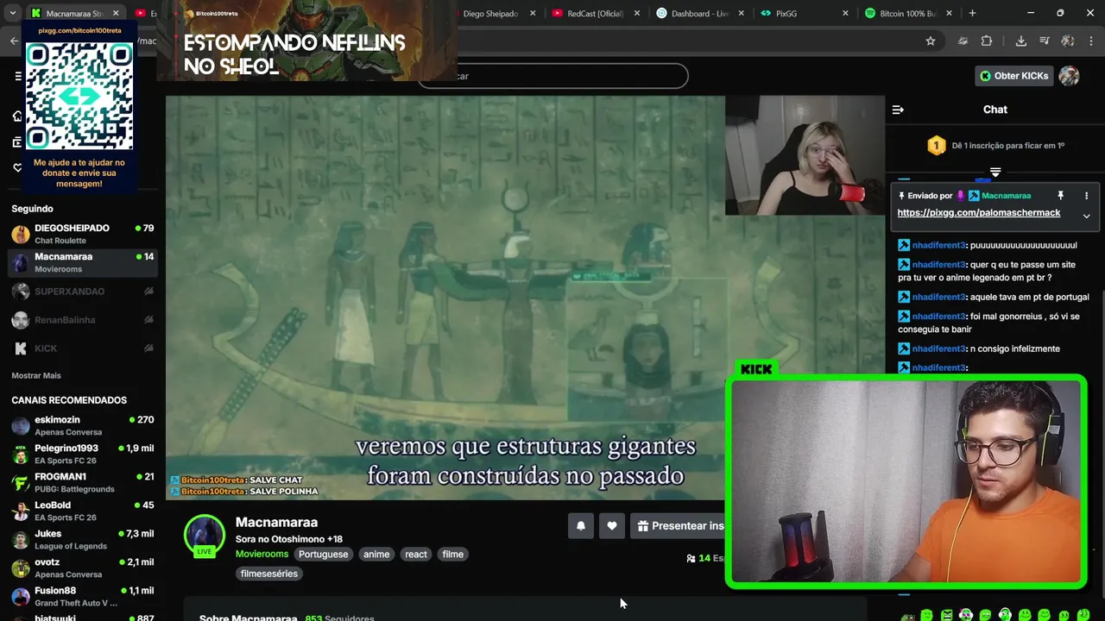The width and height of the screenshot is (1105, 621).
Task: Open DIEGOSHEIPADO channel in sidebar
Action: coord(82,234)
